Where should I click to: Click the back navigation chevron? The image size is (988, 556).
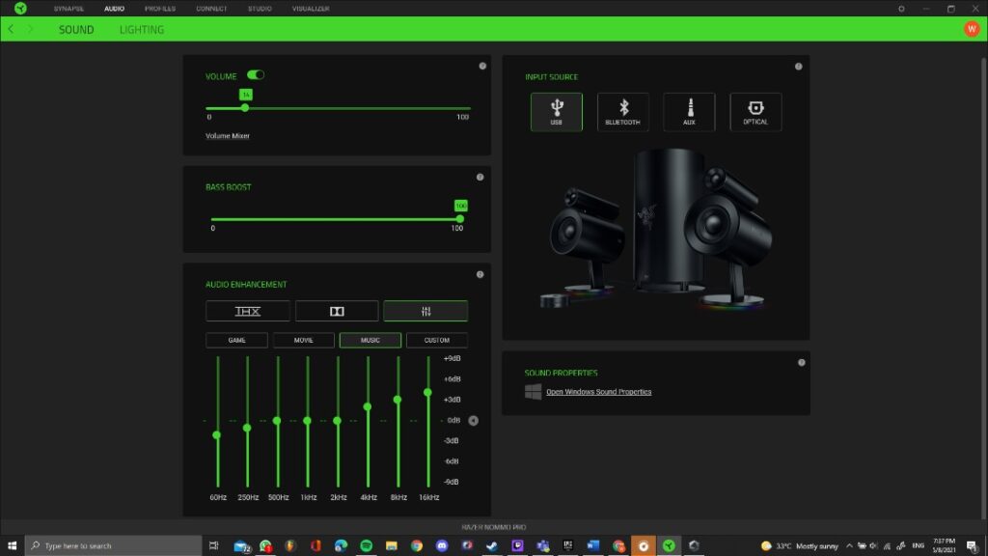pos(10,29)
